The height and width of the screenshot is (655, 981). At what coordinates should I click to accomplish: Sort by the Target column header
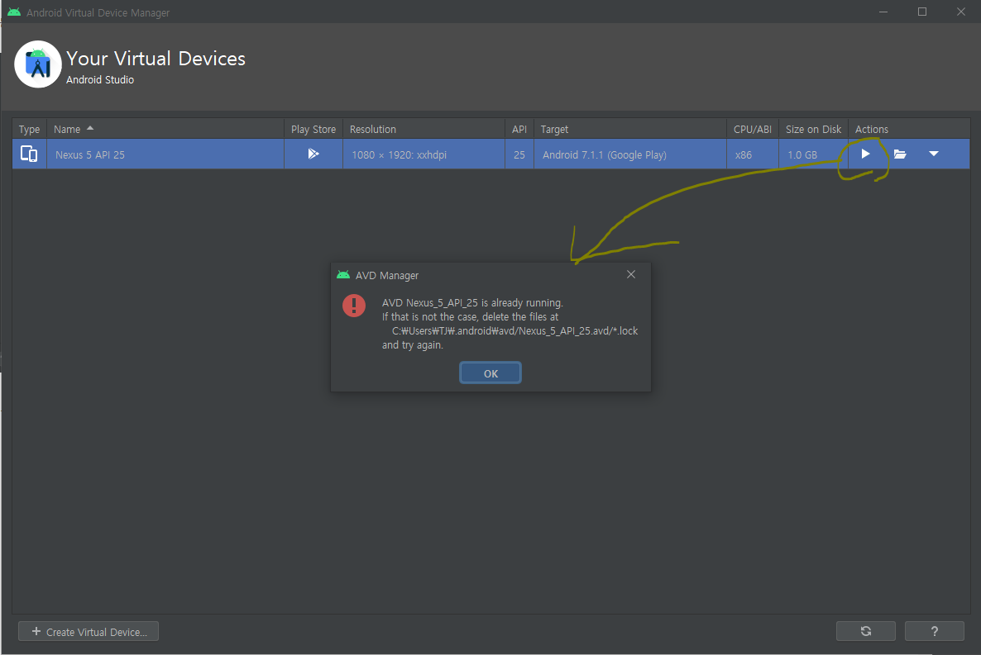(x=630, y=130)
